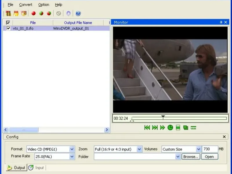
Task: Click the File column header
Action: click(33, 23)
